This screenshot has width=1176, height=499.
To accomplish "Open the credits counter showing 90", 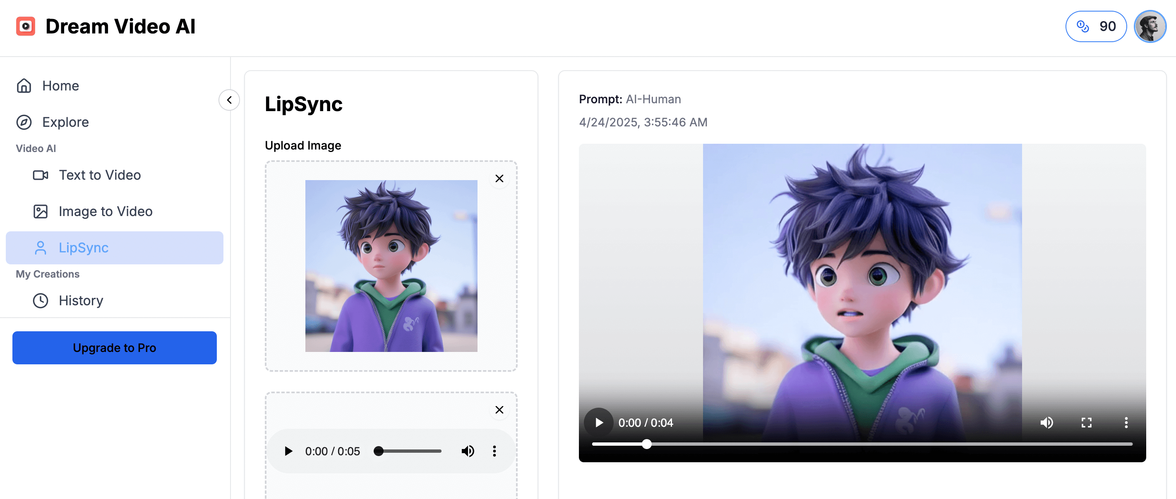I will coord(1096,26).
